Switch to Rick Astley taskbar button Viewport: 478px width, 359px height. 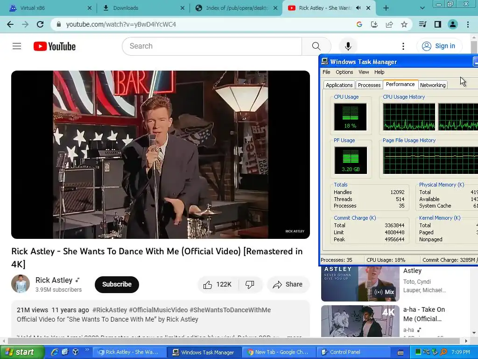(x=129, y=352)
